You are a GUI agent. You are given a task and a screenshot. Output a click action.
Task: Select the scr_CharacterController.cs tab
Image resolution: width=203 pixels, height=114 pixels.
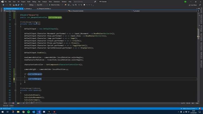point(11,9)
